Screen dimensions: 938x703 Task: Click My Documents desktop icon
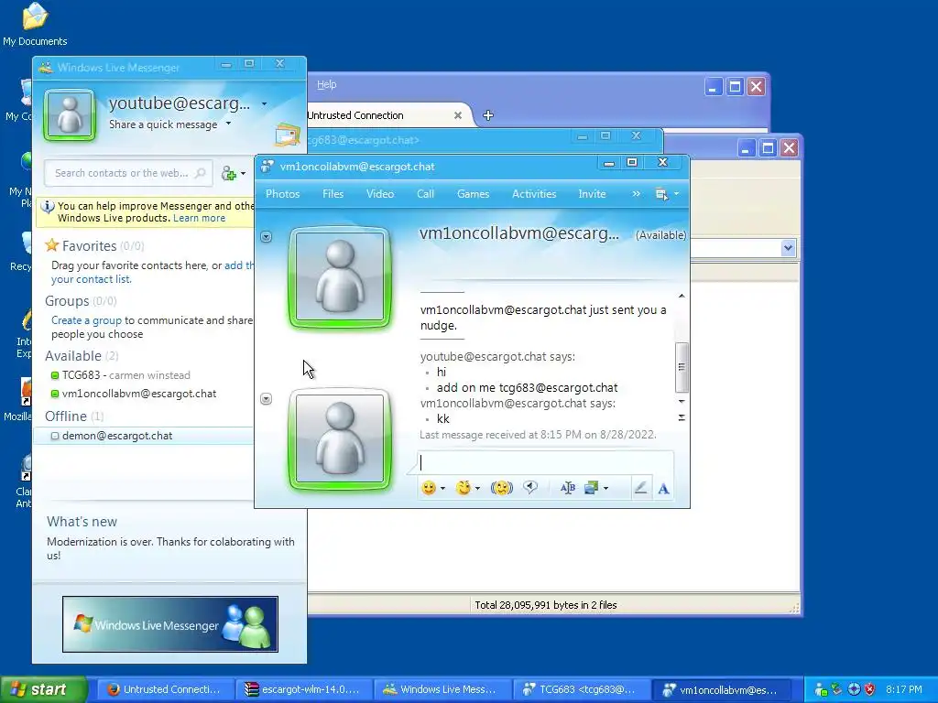coord(35,24)
